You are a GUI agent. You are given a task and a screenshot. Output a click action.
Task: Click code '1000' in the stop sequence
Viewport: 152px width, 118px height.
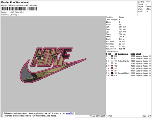pyautogui.click(x=133, y=73)
